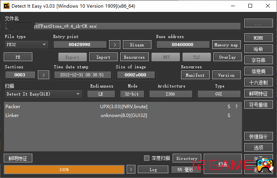Image resolution: width=277 pixels, height=178 pixels.
Task: Open the Import table view
Action: point(103,57)
